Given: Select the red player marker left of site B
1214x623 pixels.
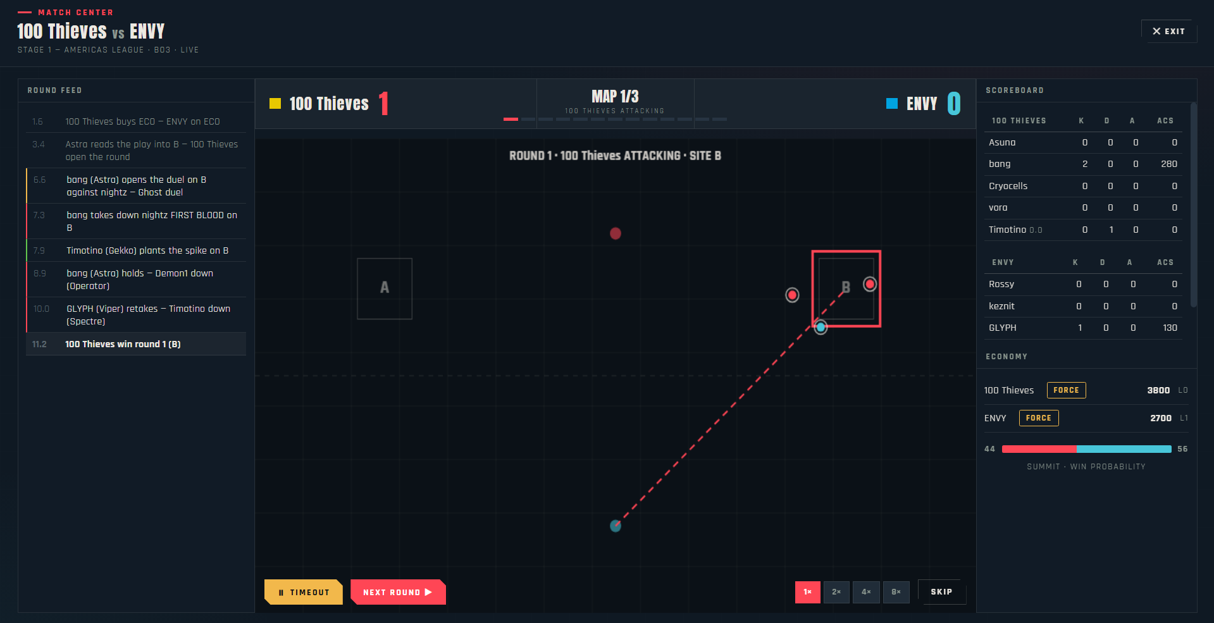Looking at the screenshot, I should tap(792, 295).
